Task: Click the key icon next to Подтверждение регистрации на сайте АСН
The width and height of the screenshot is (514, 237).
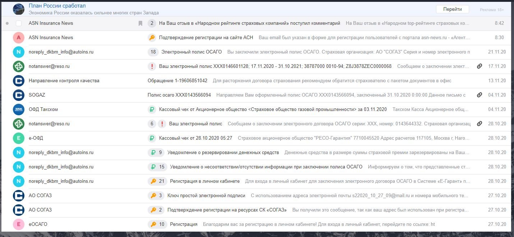Action: point(152,38)
